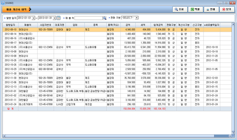Click the SS060 window title icon
The height and width of the screenshot is (140, 237).
coord(3,3)
